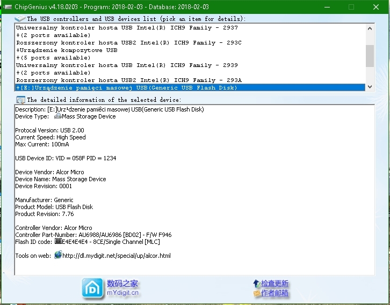The image size is (390, 305).
Task: Click the globe icon next to Tools on web
Action: click(58, 255)
